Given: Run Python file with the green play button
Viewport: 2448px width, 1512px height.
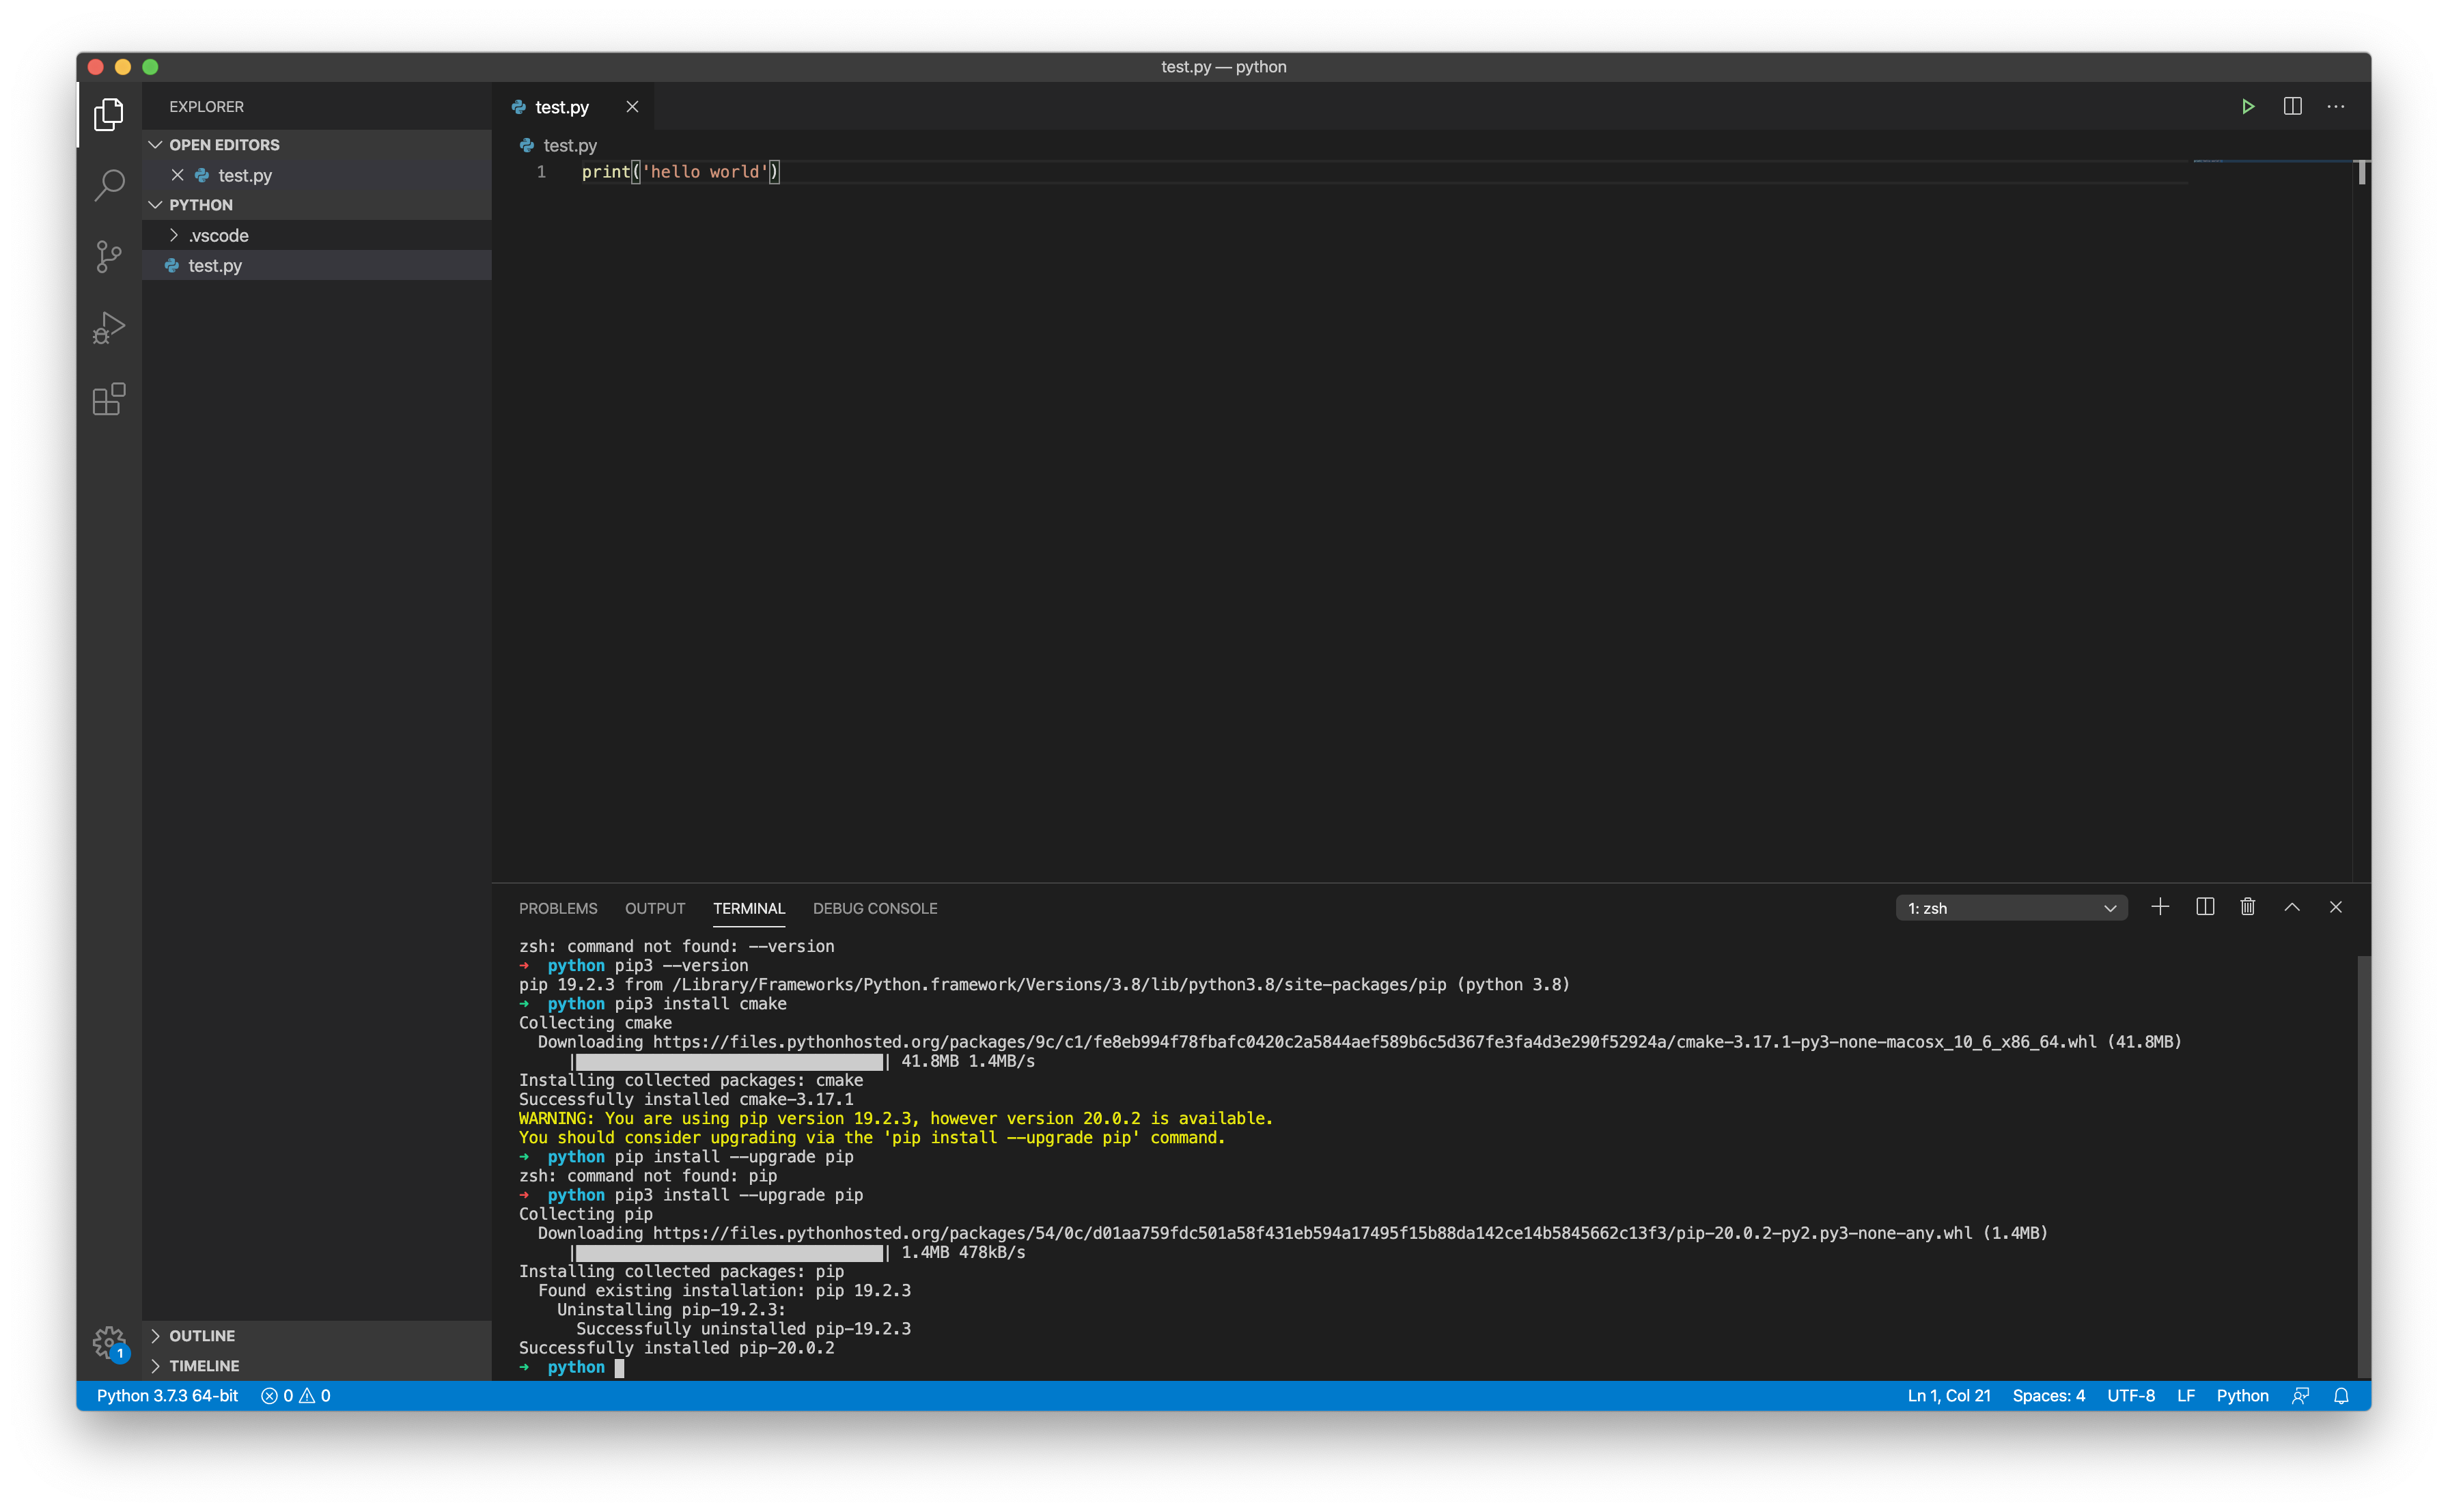Looking at the screenshot, I should click(x=2247, y=106).
